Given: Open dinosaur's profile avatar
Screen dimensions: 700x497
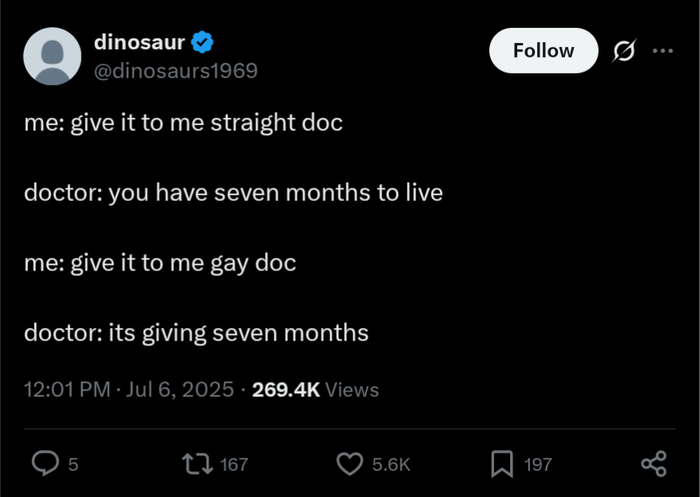Looking at the screenshot, I should tap(52, 56).
